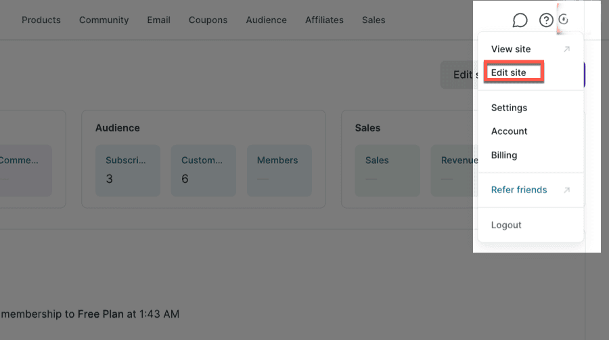Open the Community tab

[x=104, y=20]
